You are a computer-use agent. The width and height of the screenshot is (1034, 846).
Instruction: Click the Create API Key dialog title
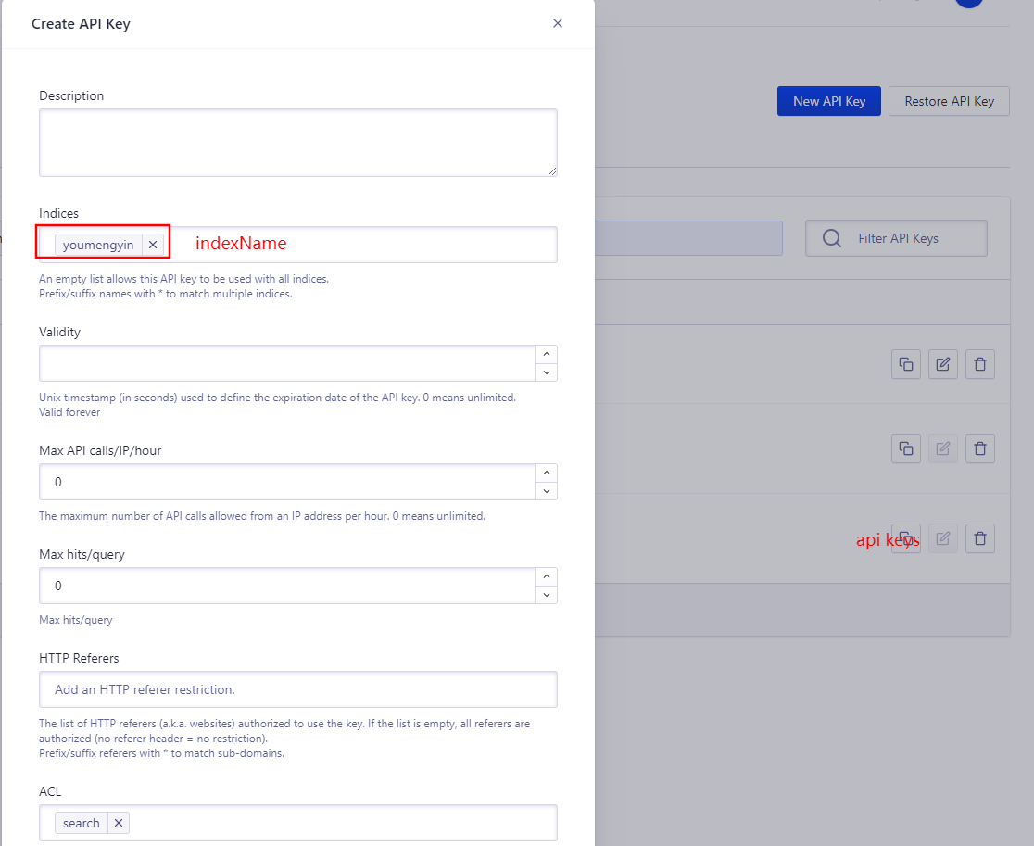pyautogui.click(x=82, y=24)
